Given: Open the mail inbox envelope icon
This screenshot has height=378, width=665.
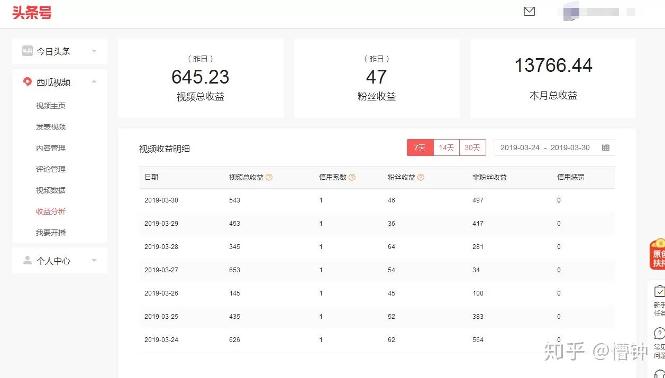Looking at the screenshot, I should point(529,11).
